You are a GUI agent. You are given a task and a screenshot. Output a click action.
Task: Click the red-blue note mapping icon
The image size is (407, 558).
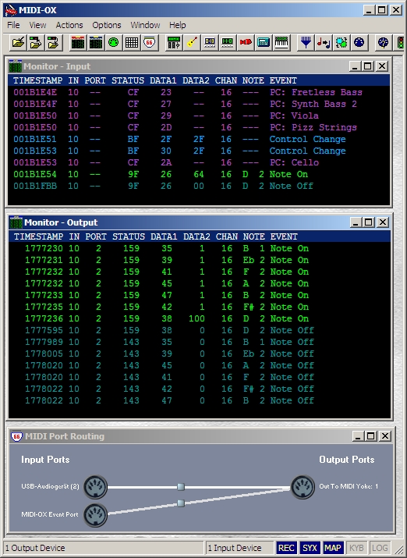(324, 43)
